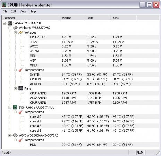Collapse the Winbond W83627DHG node
161x156 pixels.
pyautogui.click(x=10, y=28)
